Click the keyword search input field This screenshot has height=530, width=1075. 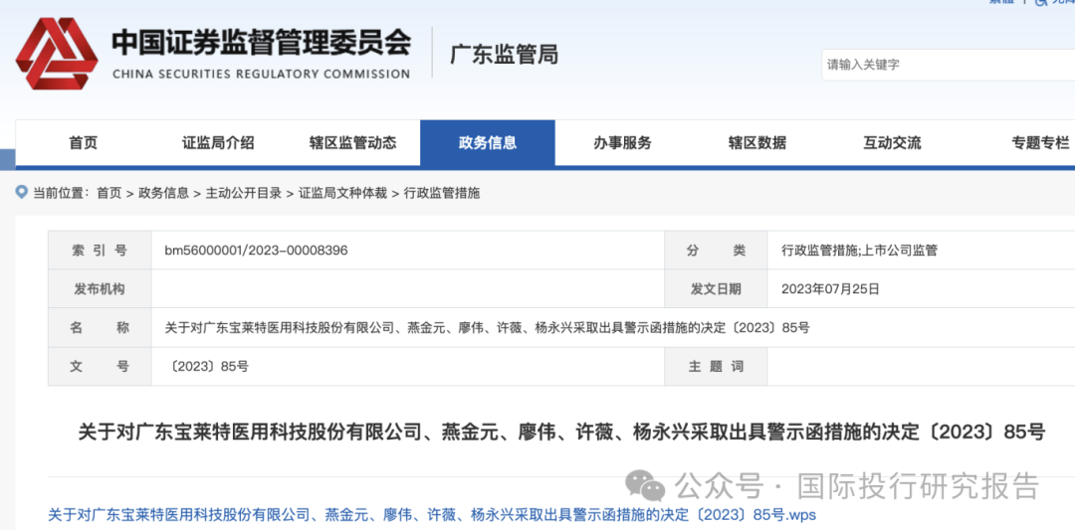[949, 65]
